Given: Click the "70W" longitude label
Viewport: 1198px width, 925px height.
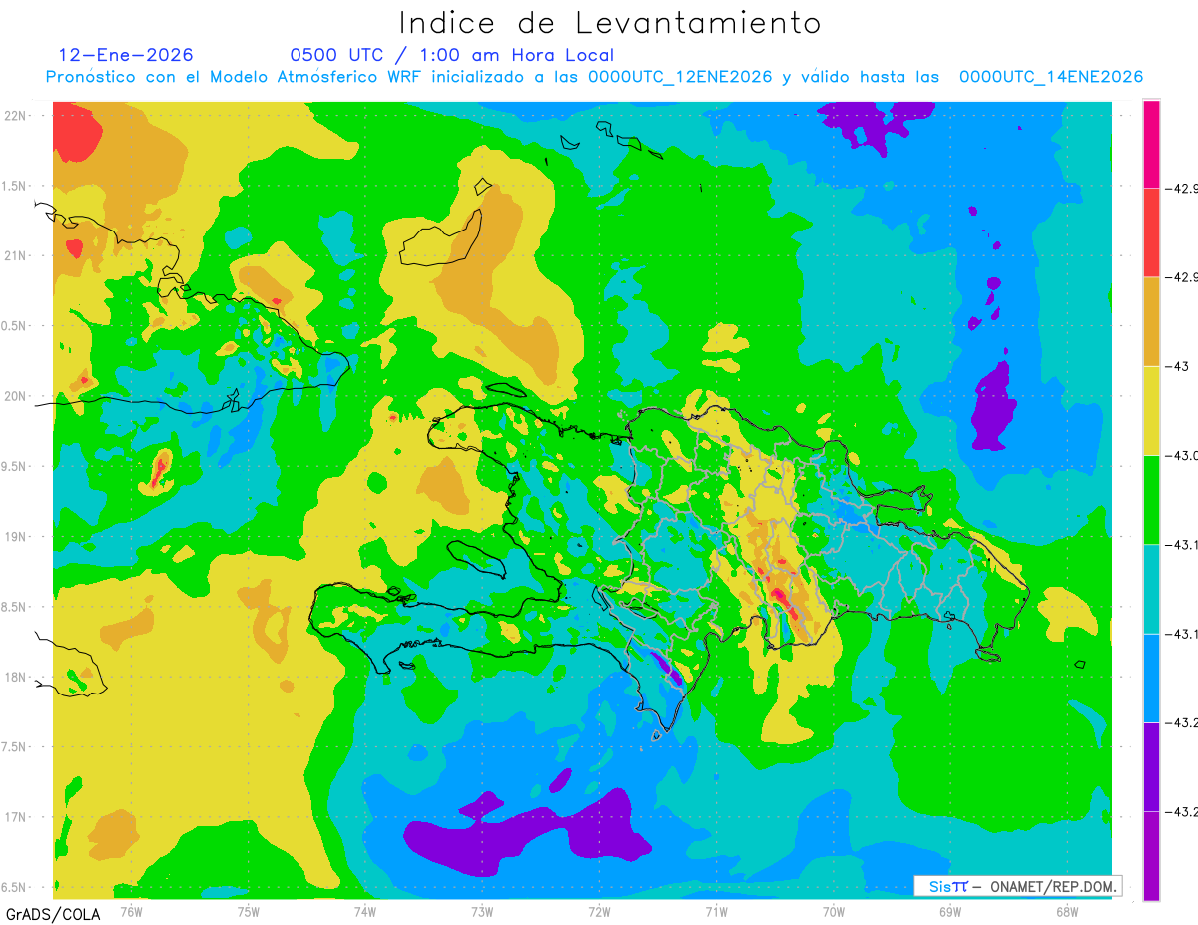Looking at the screenshot, I should [x=833, y=912].
